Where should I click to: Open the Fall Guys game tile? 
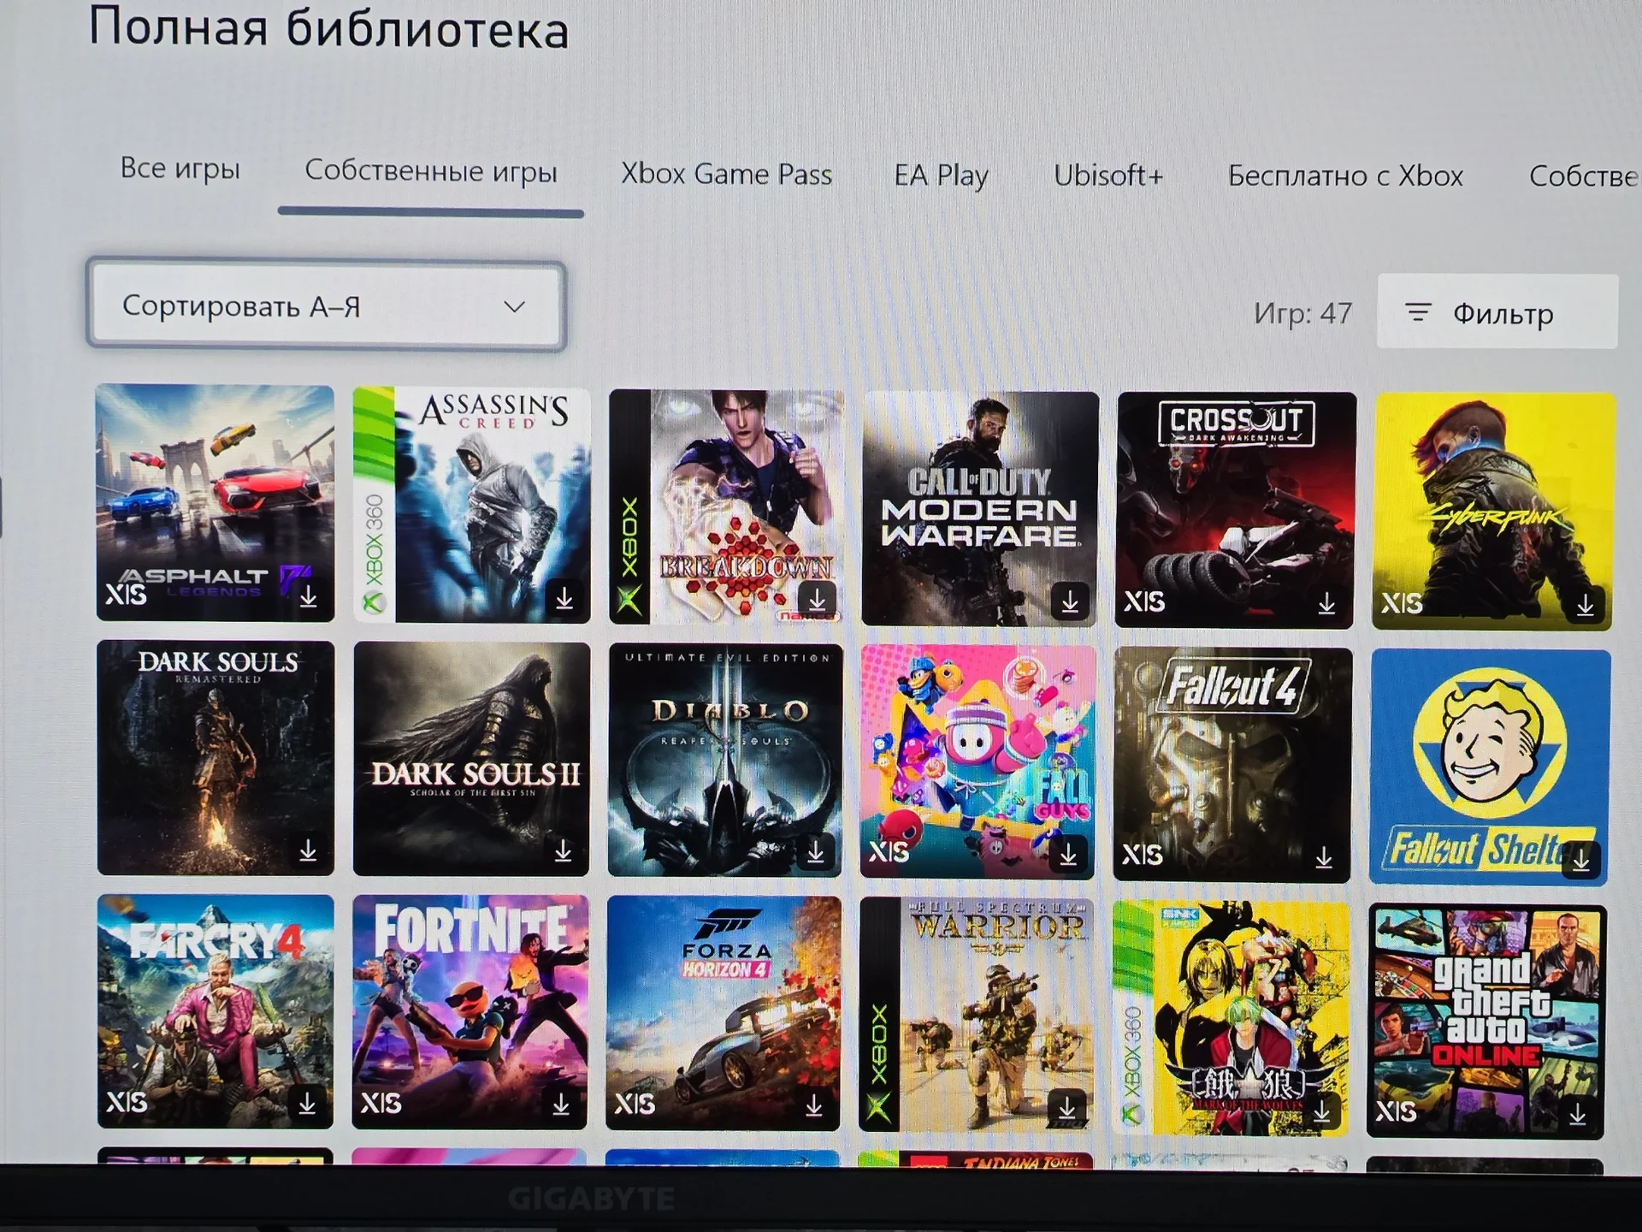(x=978, y=762)
